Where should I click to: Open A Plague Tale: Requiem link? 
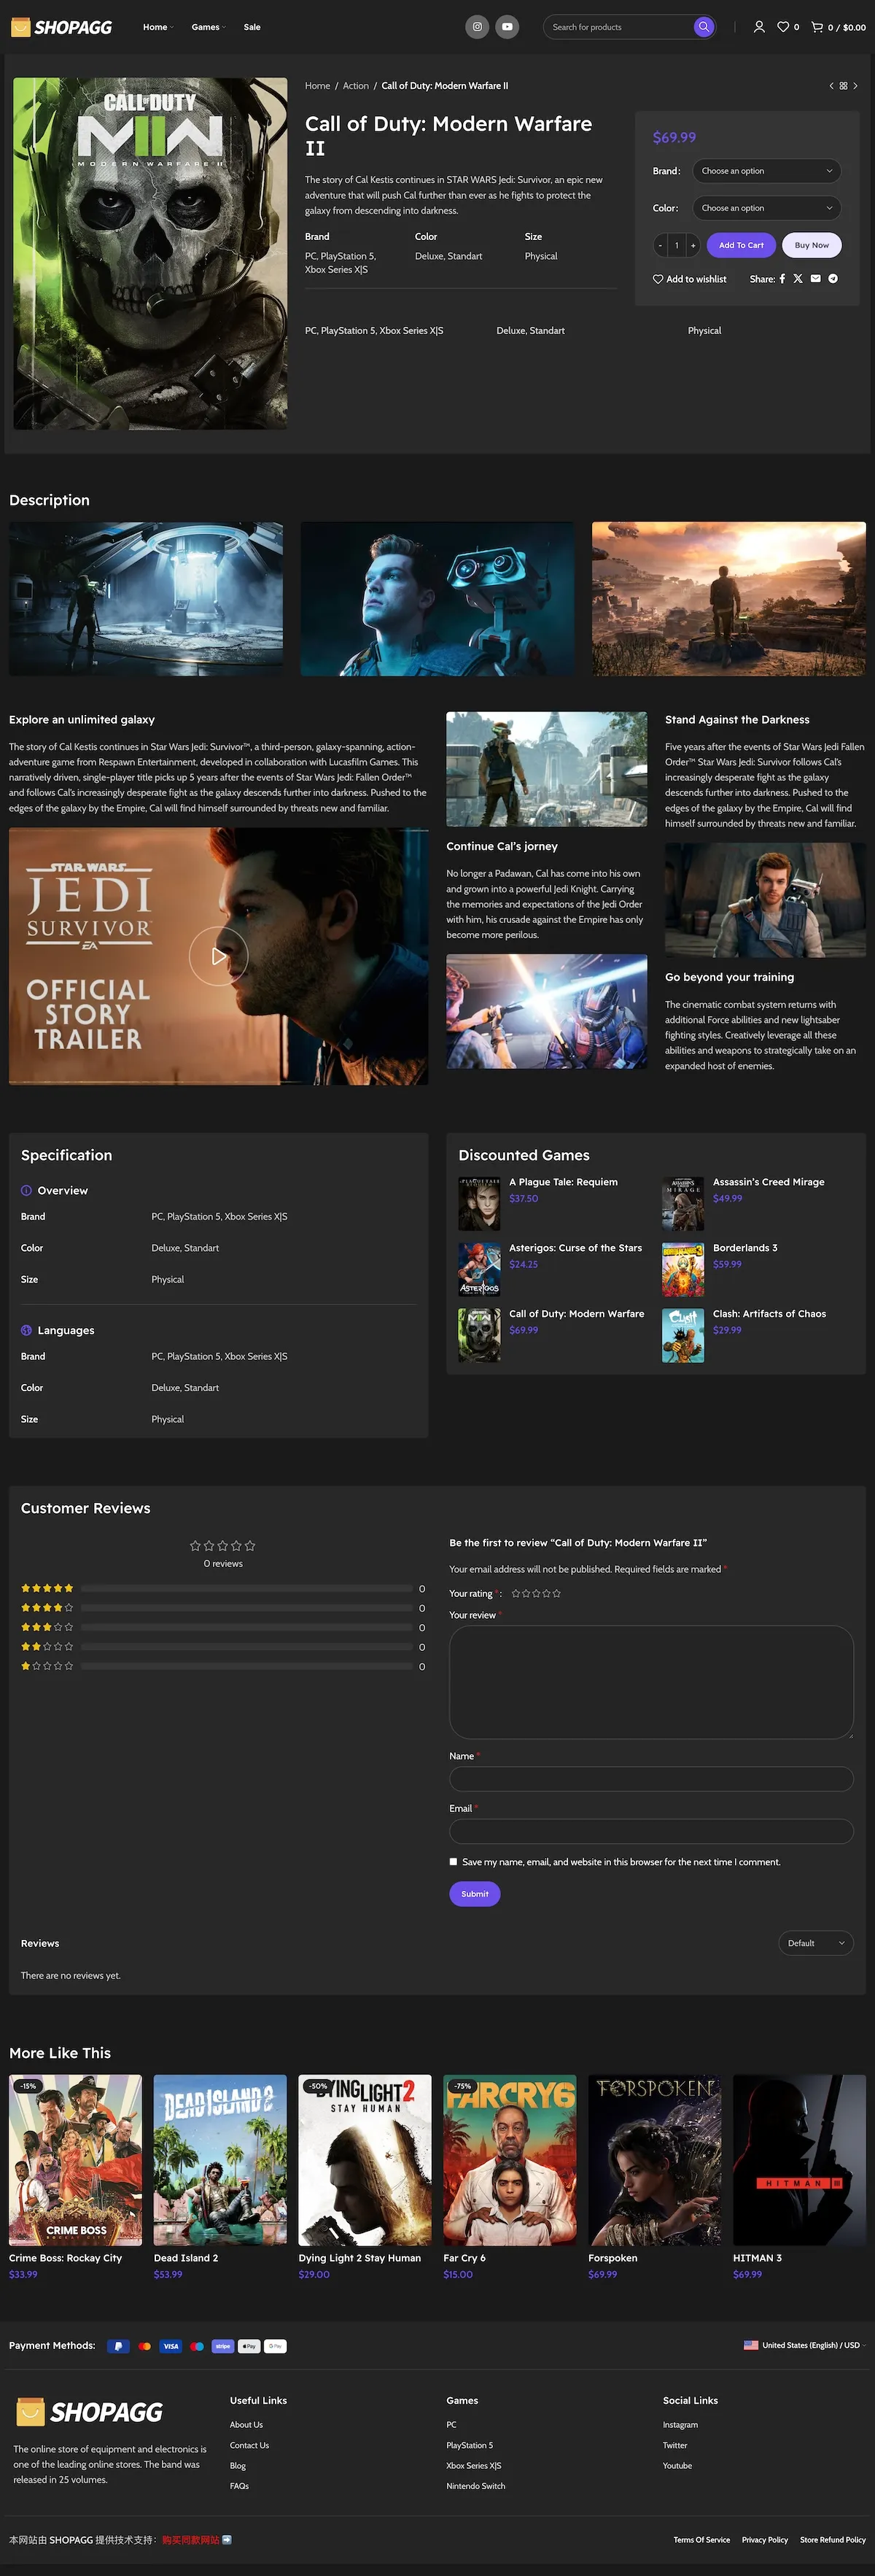pyautogui.click(x=563, y=1182)
